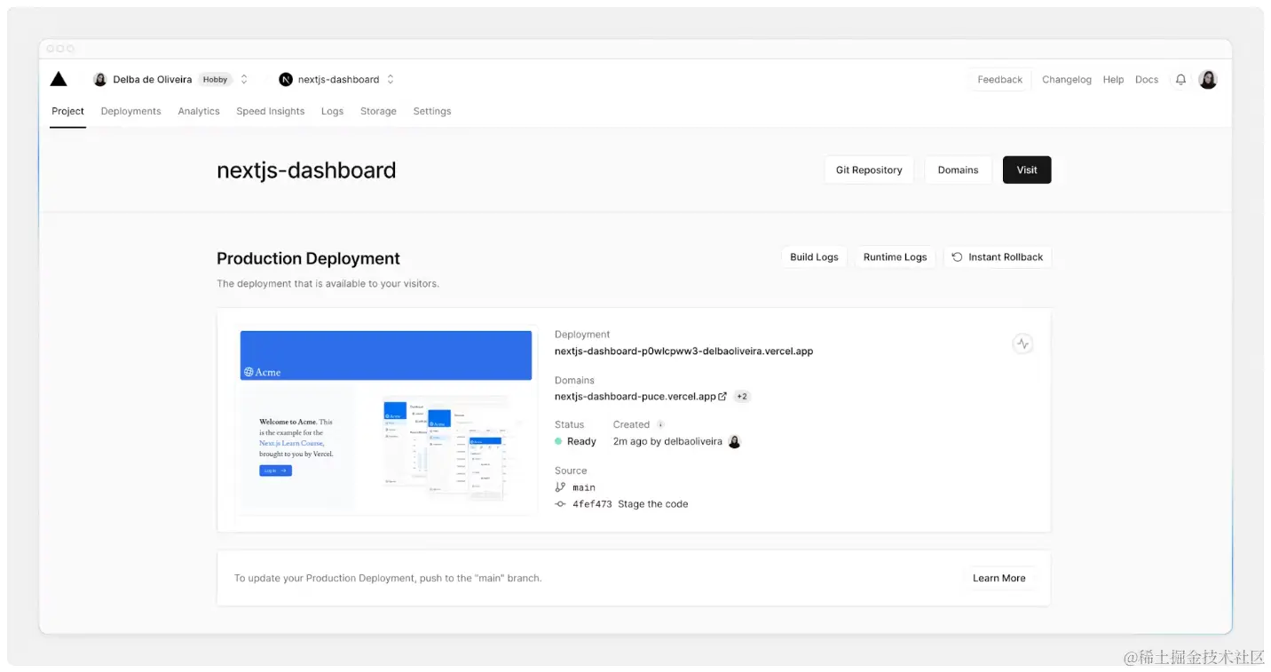This screenshot has height=672, width=1271.
Task: Open the Logs tab
Action: (332, 111)
